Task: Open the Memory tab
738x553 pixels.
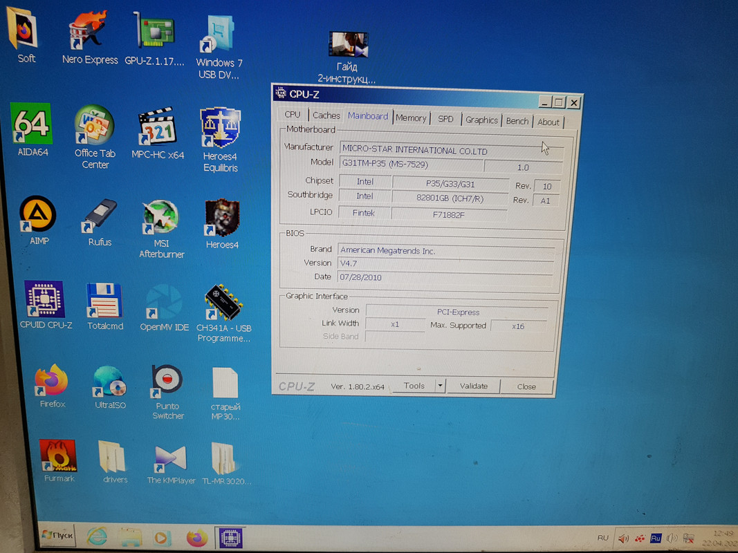Action: [x=411, y=118]
